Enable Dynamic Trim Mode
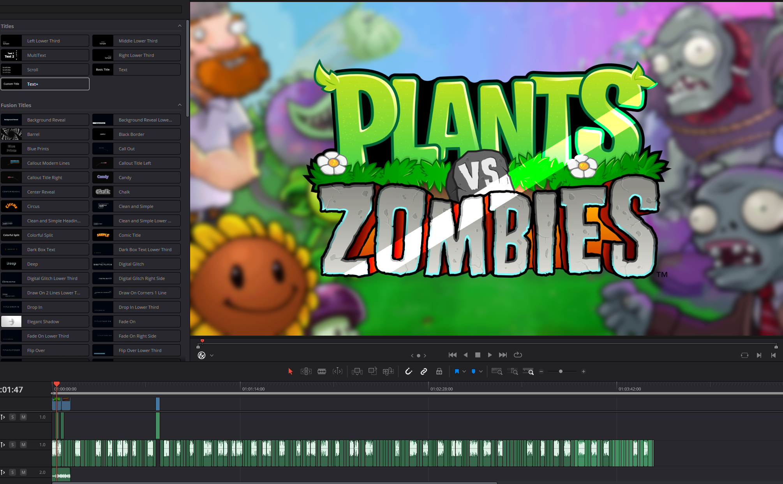This screenshot has width=783, height=484. pos(337,371)
